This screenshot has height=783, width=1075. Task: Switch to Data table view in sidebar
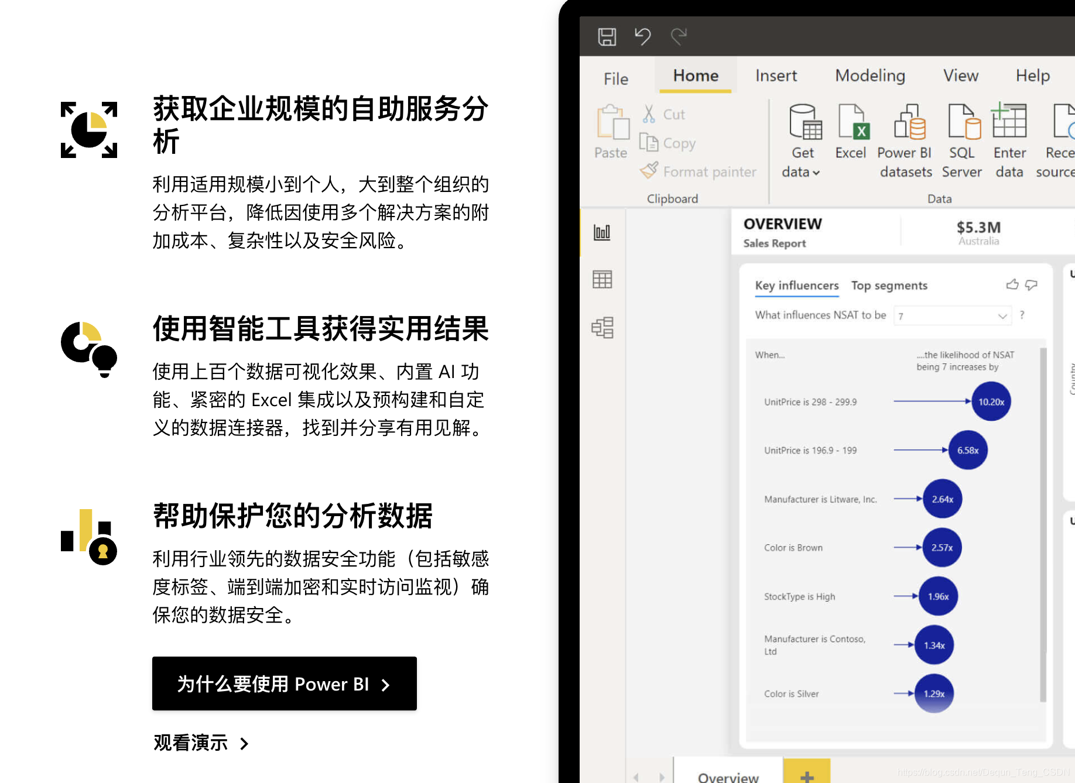click(602, 280)
